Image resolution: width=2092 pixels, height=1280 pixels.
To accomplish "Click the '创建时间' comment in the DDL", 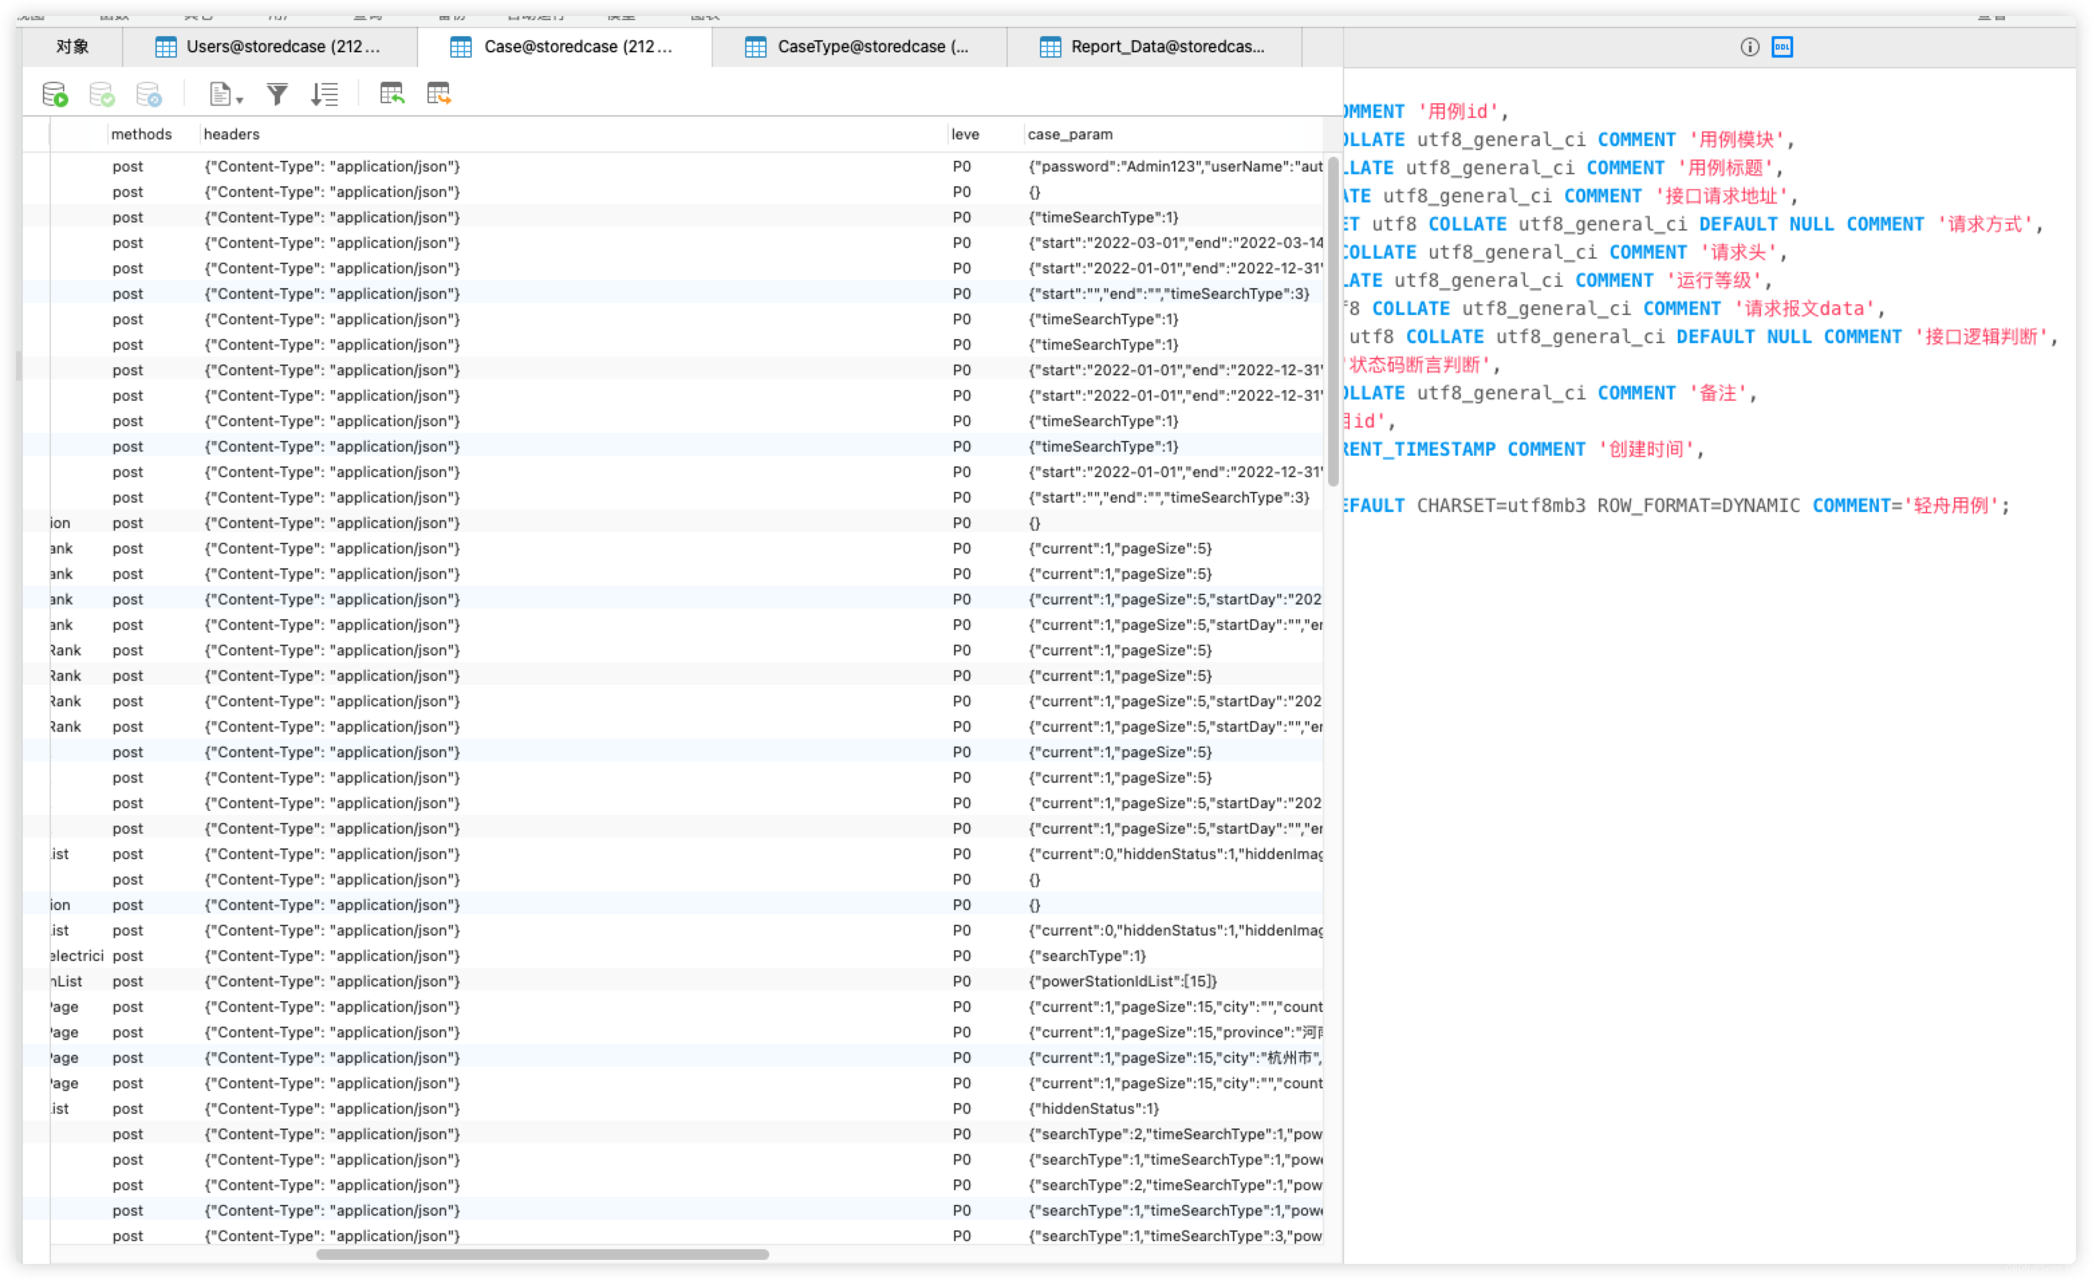I will click(1646, 448).
